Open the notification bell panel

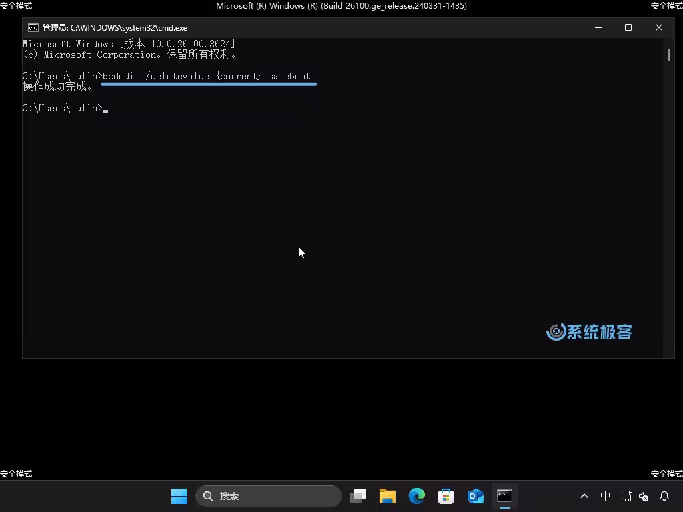point(664,496)
